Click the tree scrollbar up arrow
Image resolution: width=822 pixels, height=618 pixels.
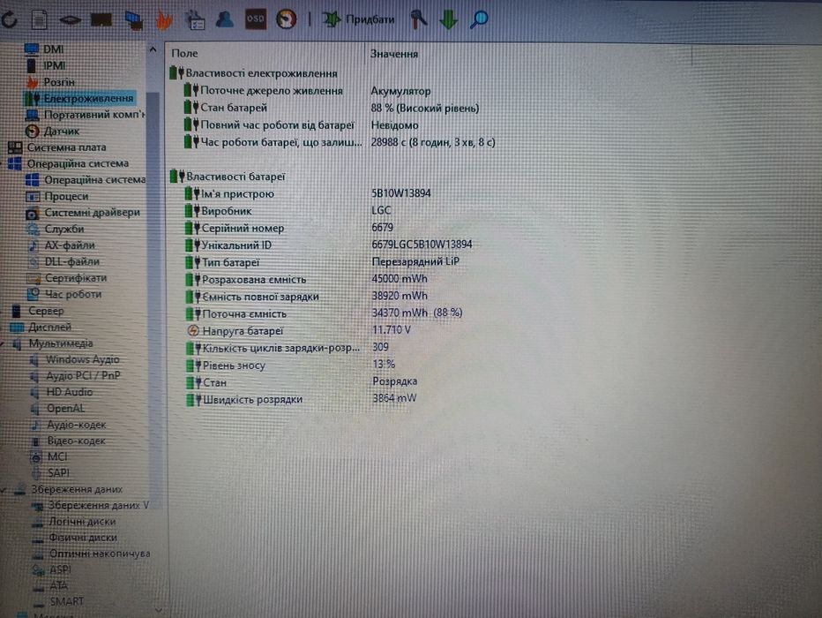click(153, 49)
